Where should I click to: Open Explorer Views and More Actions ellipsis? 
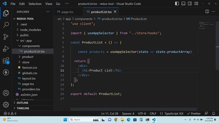click(x=48, y=12)
